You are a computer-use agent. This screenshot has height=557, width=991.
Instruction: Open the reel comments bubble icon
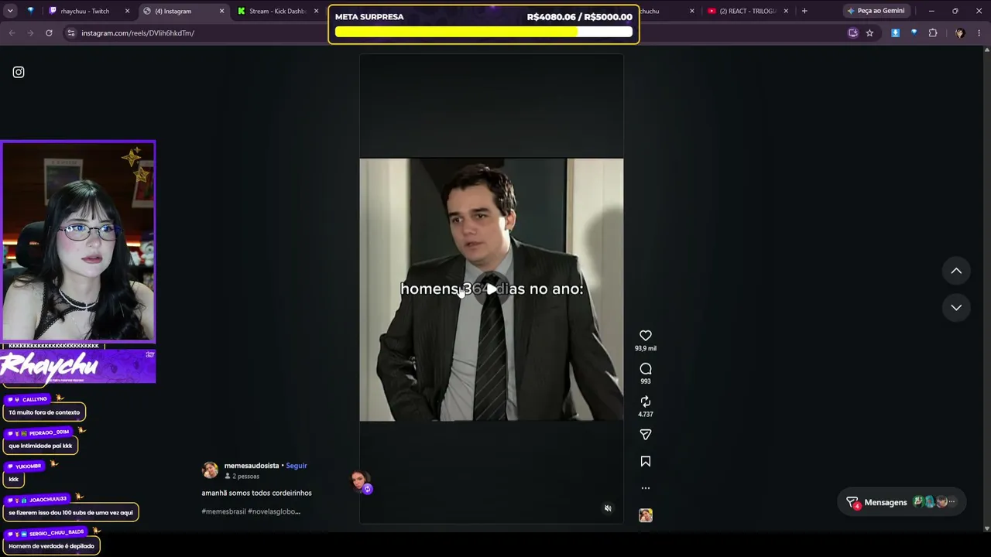(x=646, y=369)
